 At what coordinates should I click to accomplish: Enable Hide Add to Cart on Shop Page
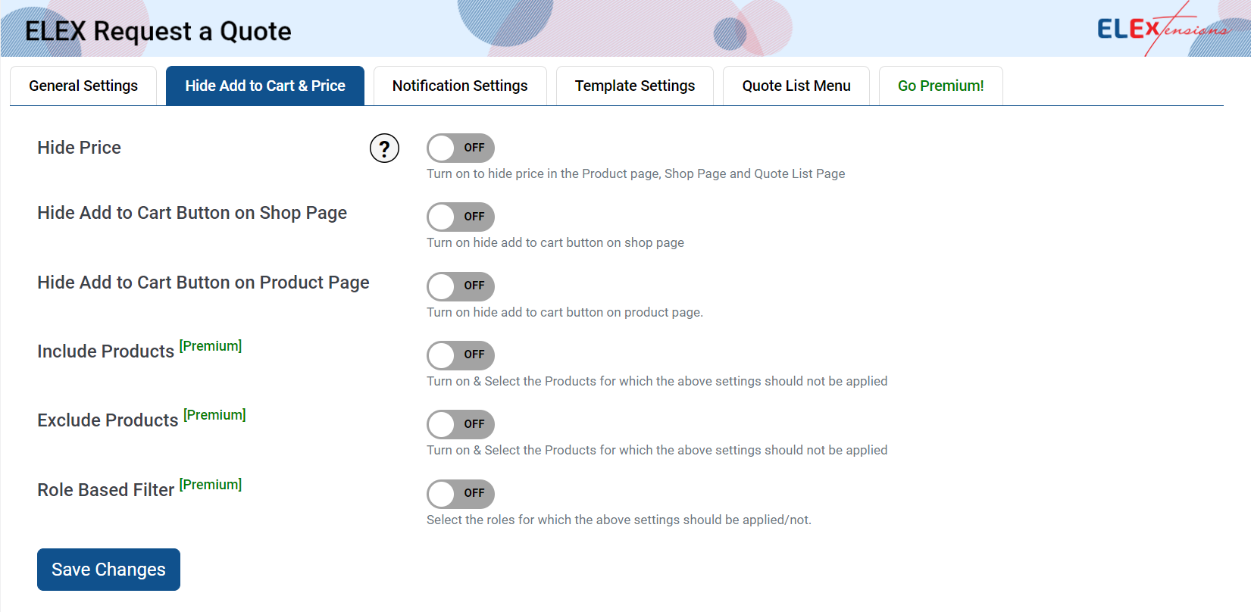pyautogui.click(x=461, y=217)
